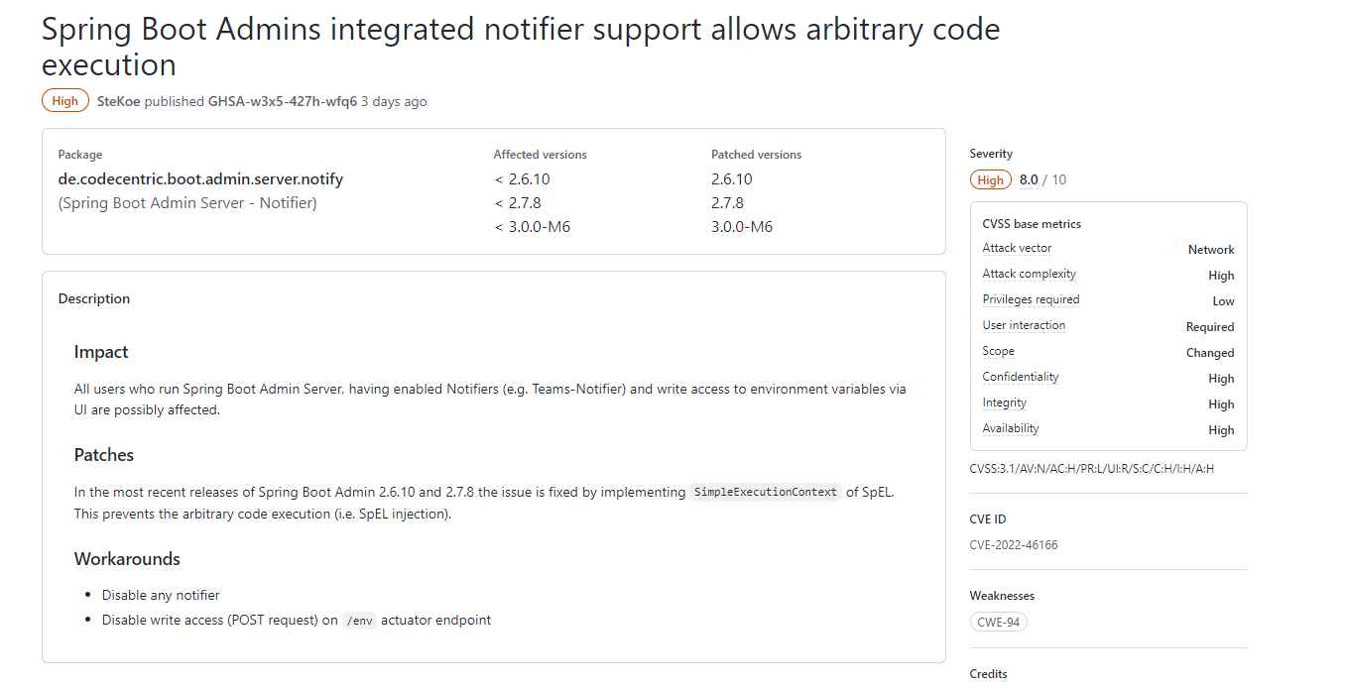1348x690 pixels.
Task: Click the CWE-94 weakness tag
Action: (x=998, y=621)
